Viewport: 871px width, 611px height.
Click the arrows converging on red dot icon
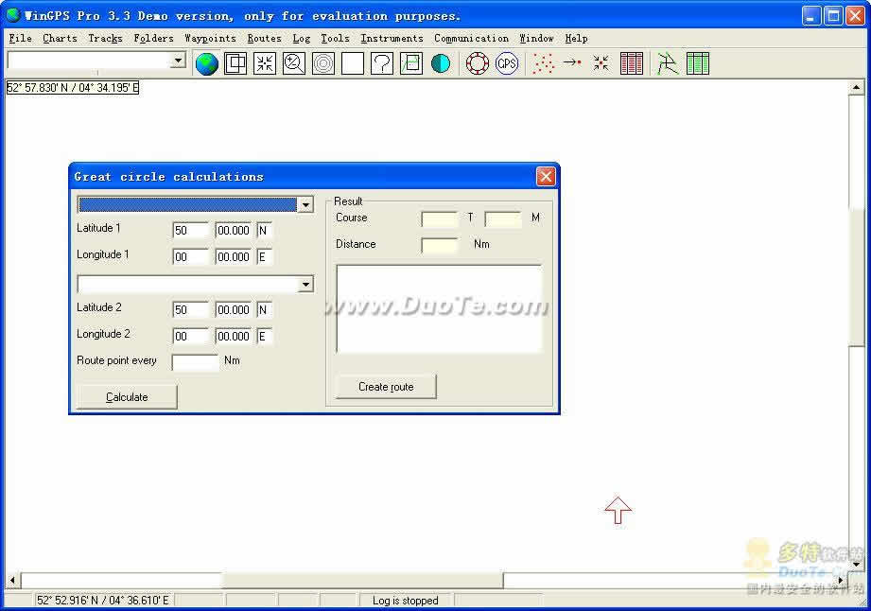point(601,63)
